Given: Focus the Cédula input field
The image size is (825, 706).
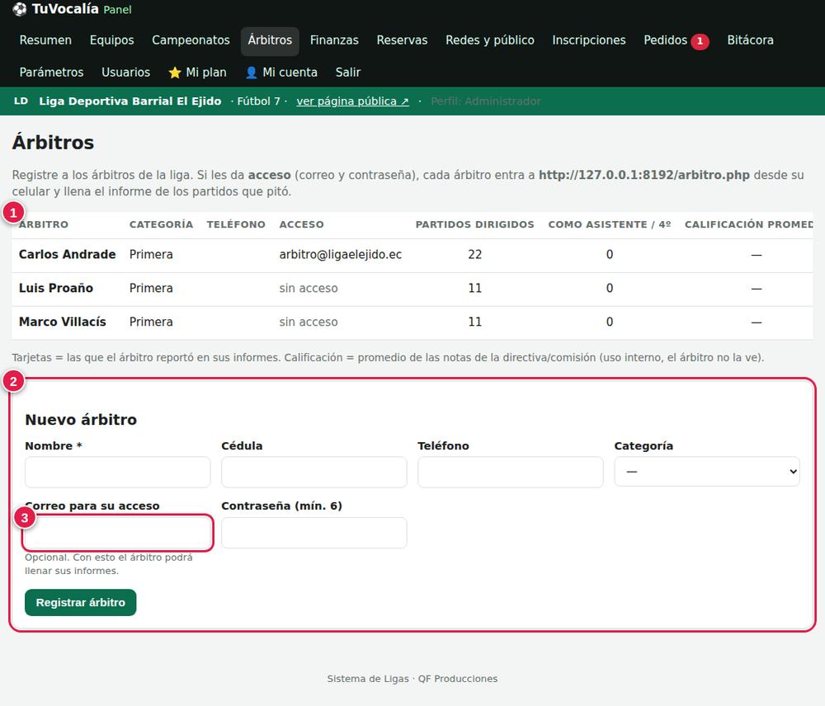Looking at the screenshot, I should pos(314,472).
